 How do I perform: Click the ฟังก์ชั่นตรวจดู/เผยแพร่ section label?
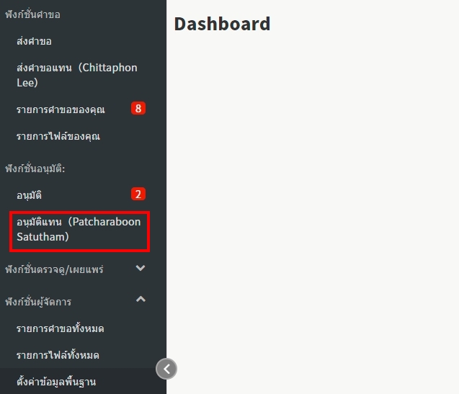pyautogui.click(x=54, y=269)
